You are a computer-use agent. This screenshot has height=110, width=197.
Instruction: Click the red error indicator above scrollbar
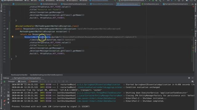[193, 7]
